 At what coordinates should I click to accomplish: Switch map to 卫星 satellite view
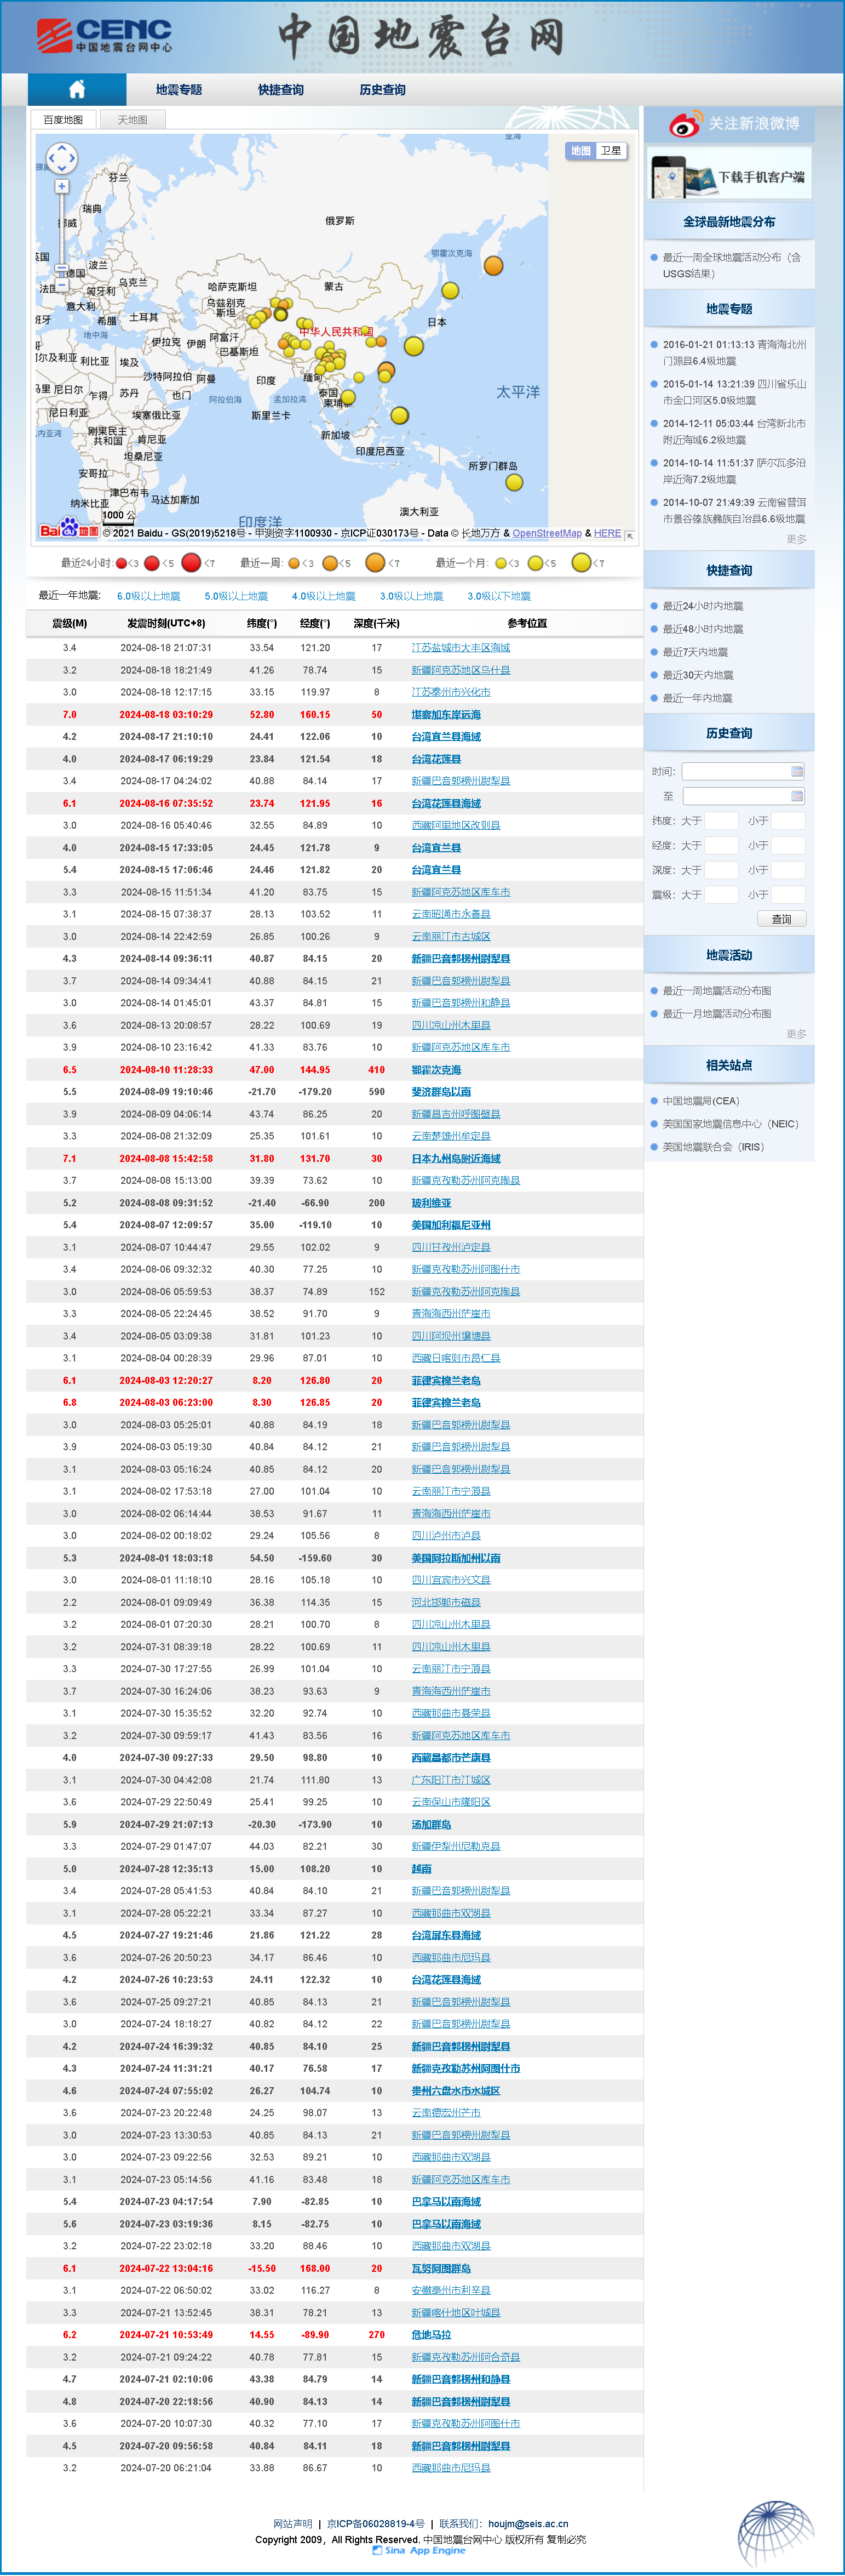610,151
